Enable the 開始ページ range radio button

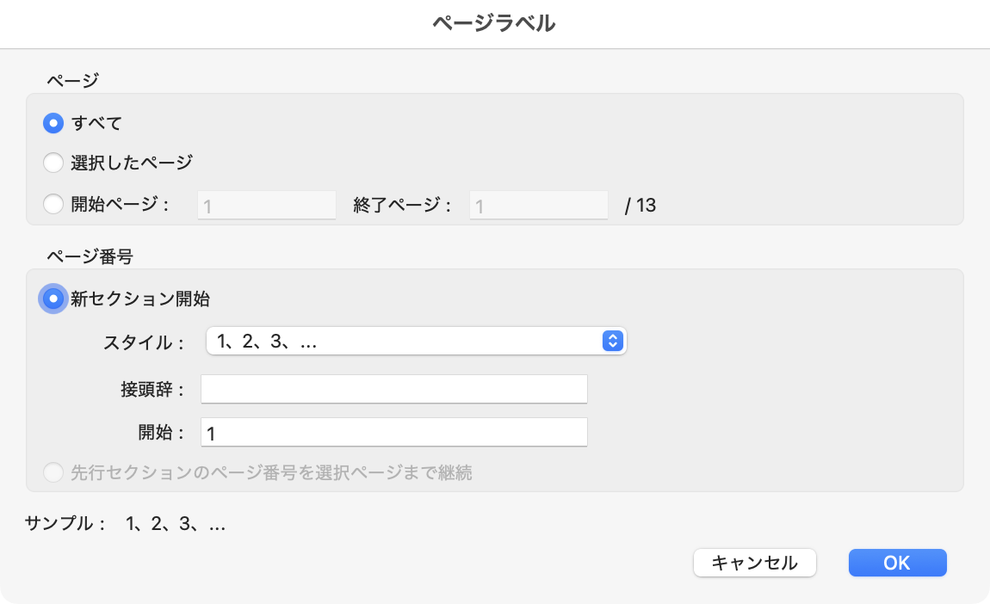pyautogui.click(x=53, y=205)
